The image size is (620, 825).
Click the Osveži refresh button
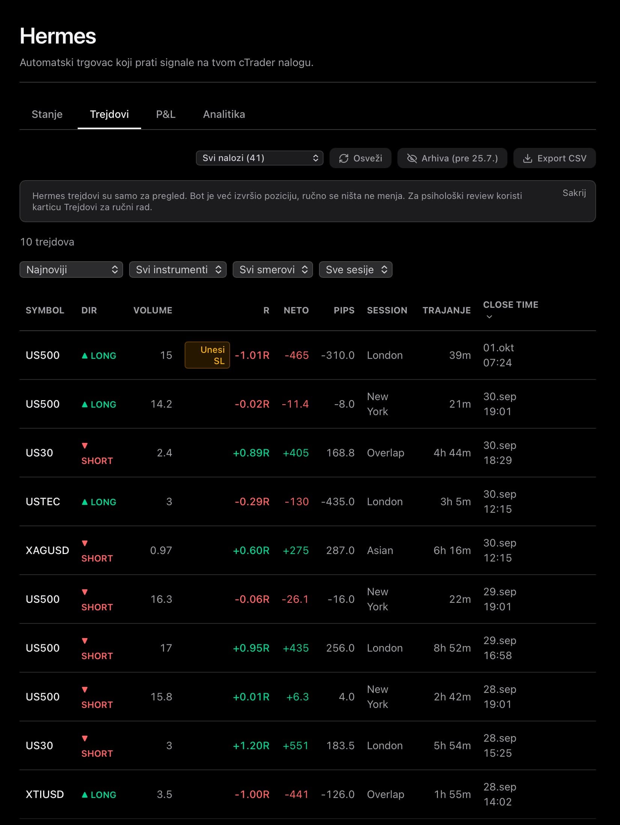point(360,158)
